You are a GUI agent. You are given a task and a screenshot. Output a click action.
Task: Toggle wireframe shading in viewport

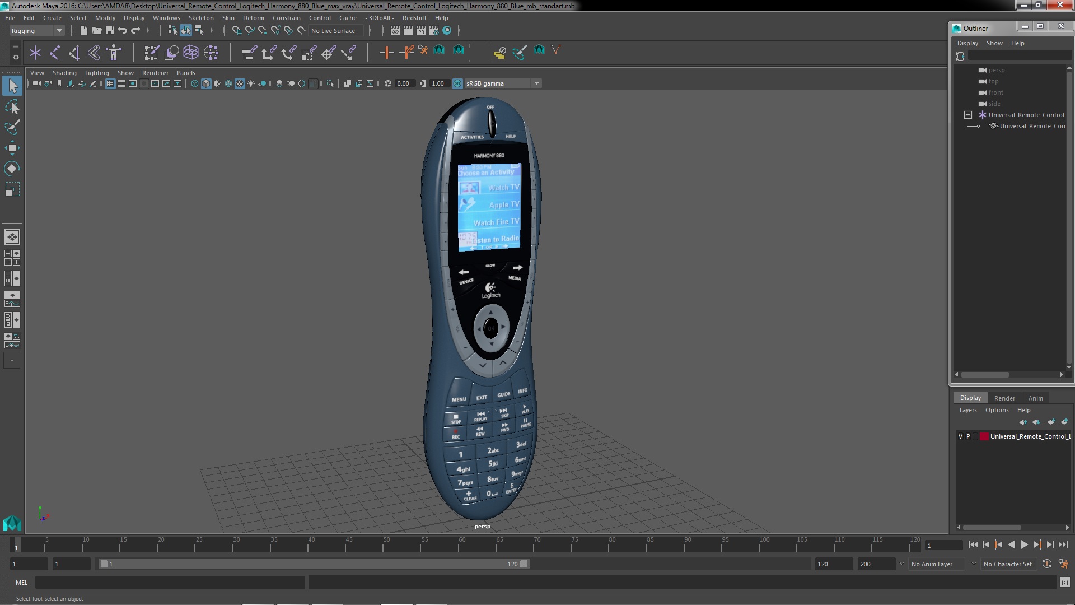(195, 83)
